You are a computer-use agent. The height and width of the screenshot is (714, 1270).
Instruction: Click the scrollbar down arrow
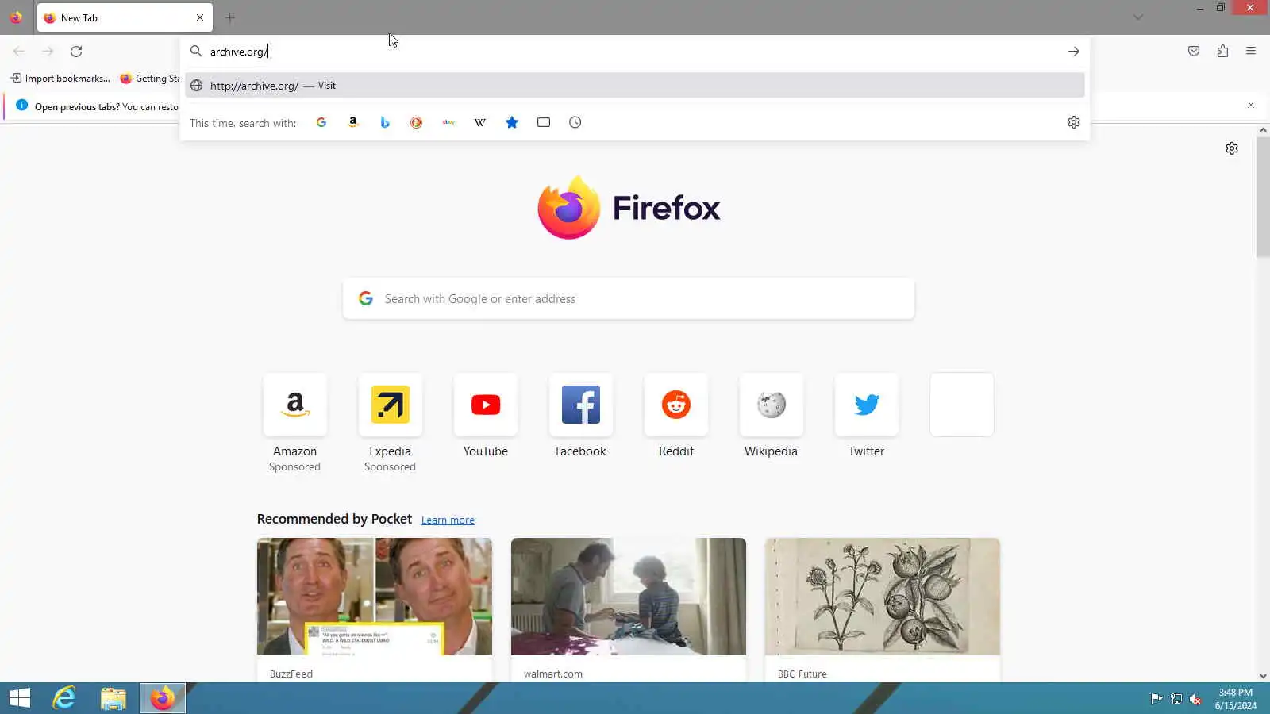coord(1263,676)
